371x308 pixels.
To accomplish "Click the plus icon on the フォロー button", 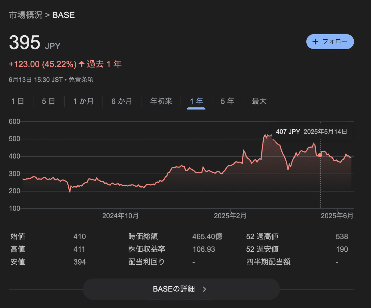I will point(315,41).
